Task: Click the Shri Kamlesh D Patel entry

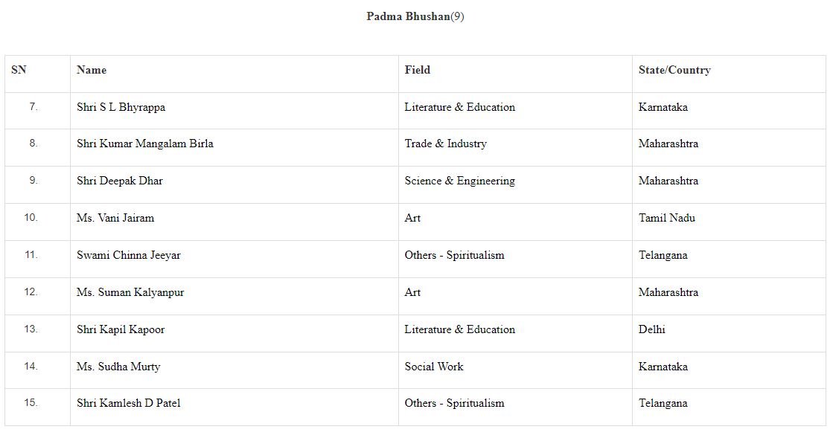Action: pos(128,403)
